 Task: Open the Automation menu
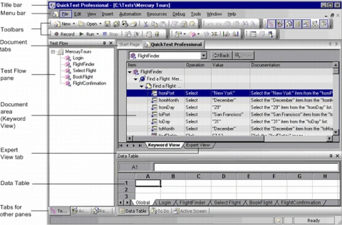point(130,14)
